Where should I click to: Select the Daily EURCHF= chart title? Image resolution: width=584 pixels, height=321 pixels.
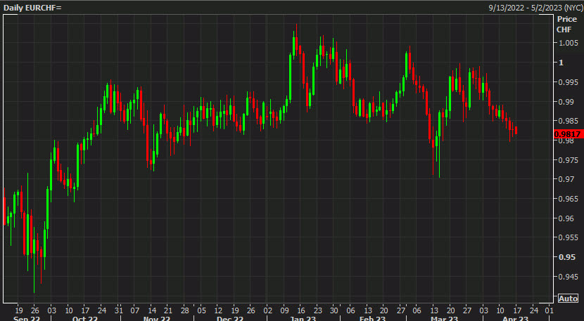[32, 8]
